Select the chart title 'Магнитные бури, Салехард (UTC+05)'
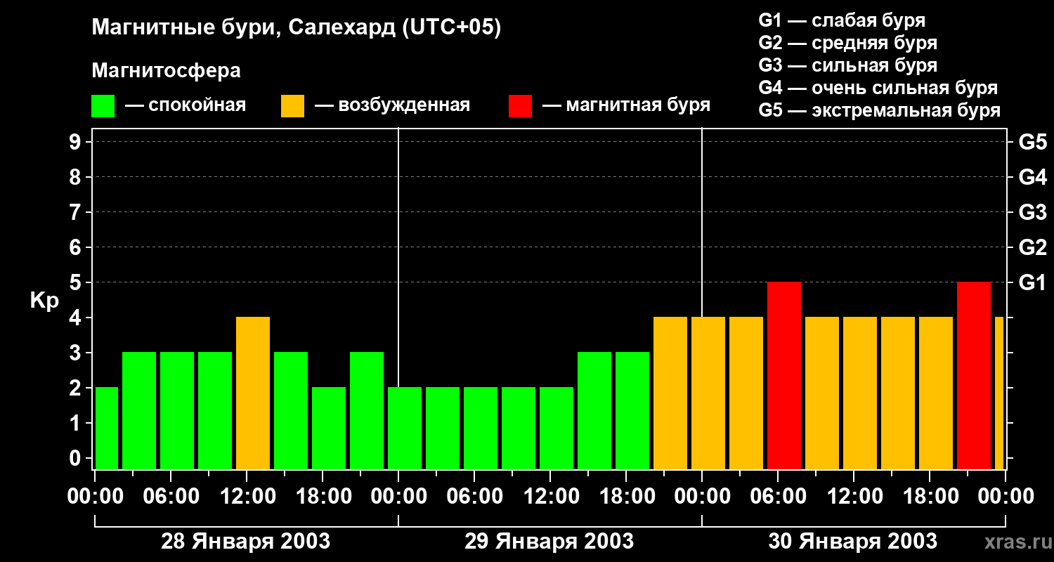Image resolution: width=1054 pixels, height=562 pixels. (297, 28)
